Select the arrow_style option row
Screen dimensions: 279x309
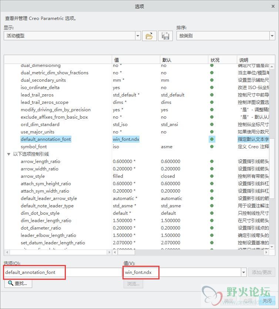click(x=33, y=176)
